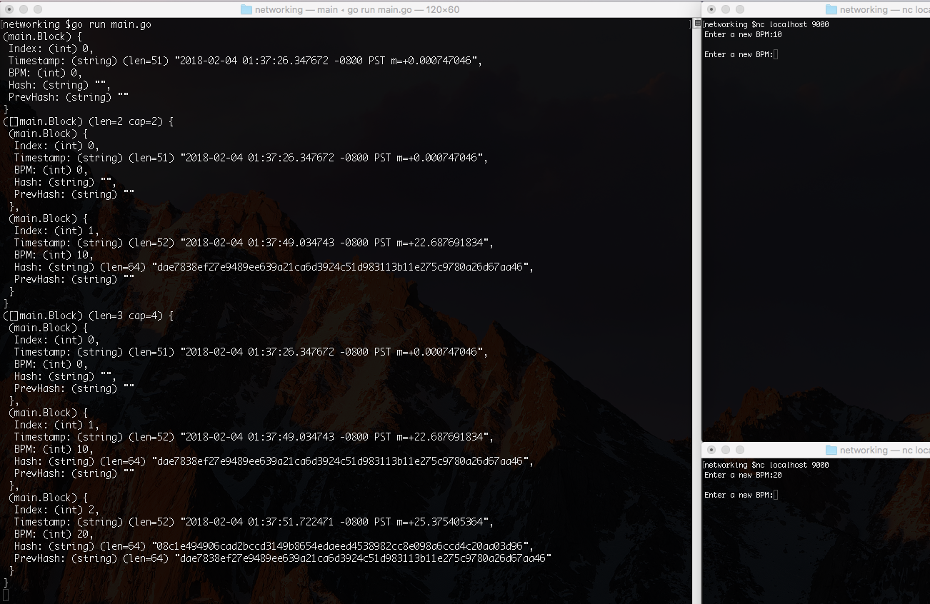Click the folder icon in the bottom-right nc window title
The width and height of the screenshot is (930, 604).
click(x=831, y=450)
